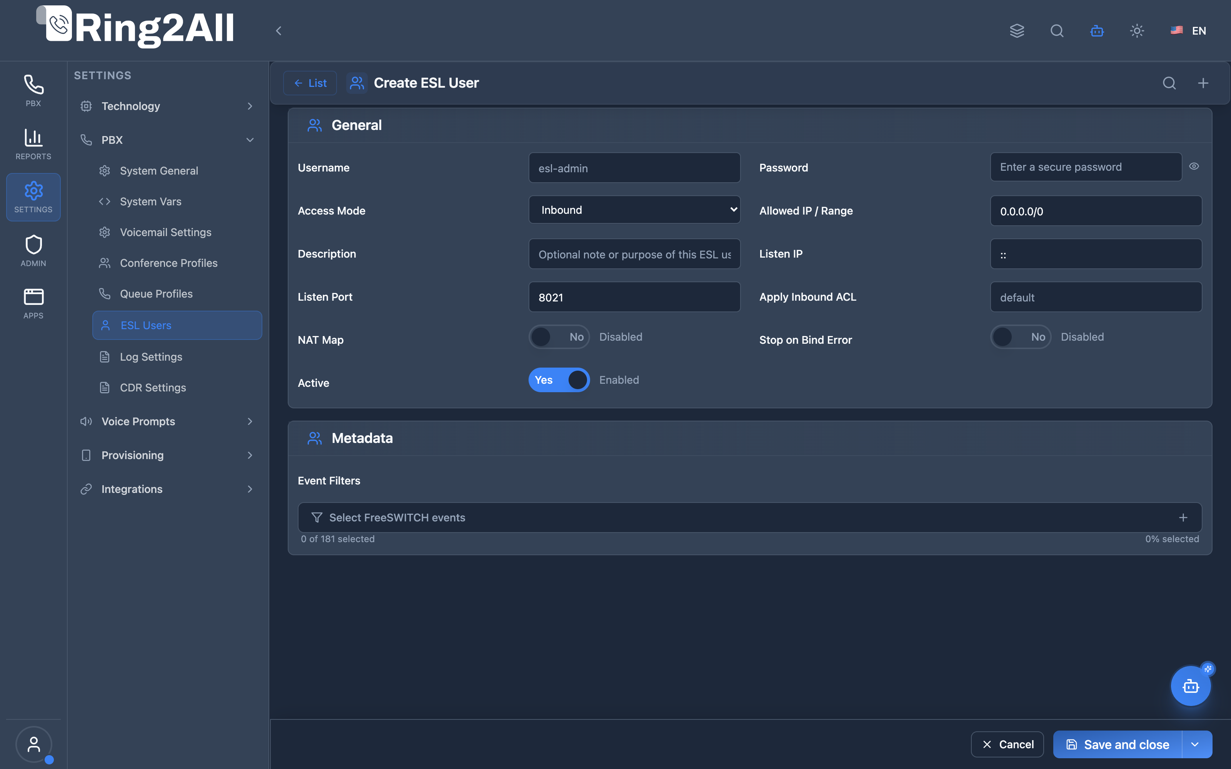The width and height of the screenshot is (1231, 769).
Task: Toggle the NAT Map switch
Action: tap(559, 337)
